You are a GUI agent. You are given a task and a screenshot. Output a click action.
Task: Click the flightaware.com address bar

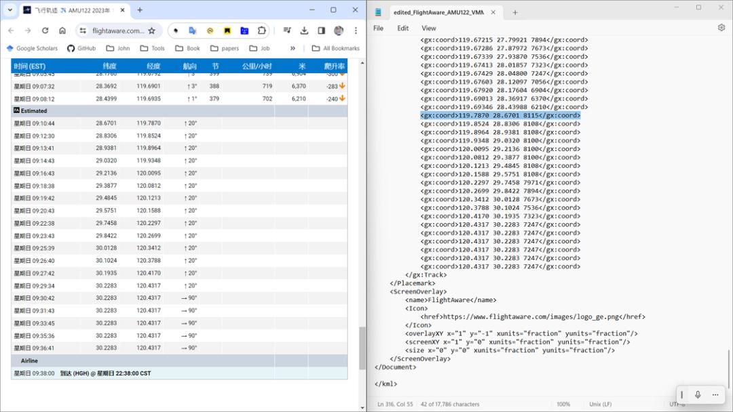tap(118, 30)
